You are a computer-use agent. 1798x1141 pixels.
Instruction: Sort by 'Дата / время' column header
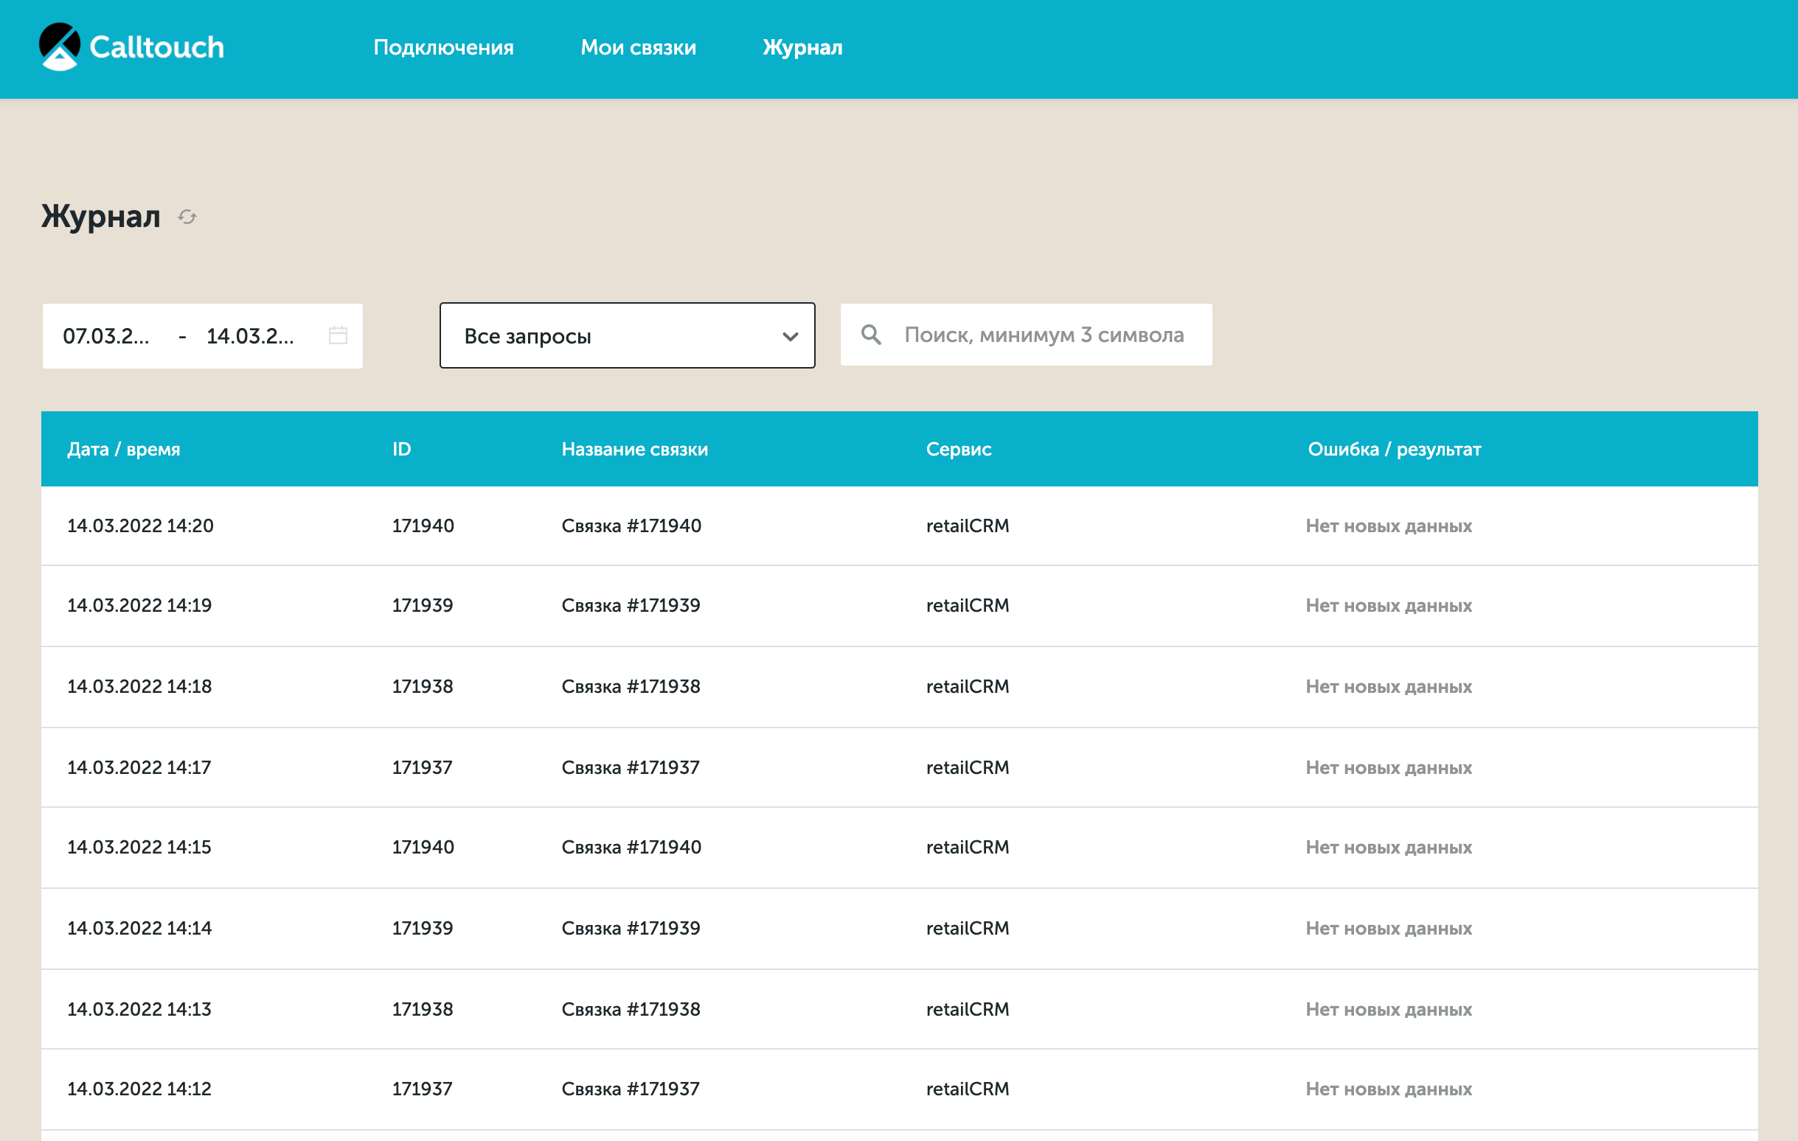[x=124, y=449]
